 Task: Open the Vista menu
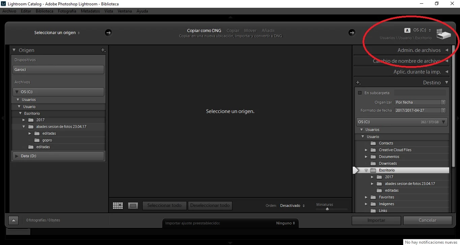109,11
